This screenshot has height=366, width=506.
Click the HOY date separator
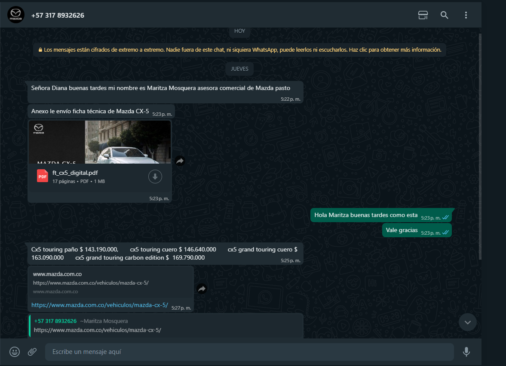(x=239, y=31)
